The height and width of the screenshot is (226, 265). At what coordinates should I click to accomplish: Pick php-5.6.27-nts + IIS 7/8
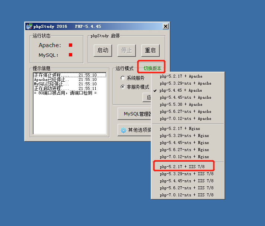188,188
